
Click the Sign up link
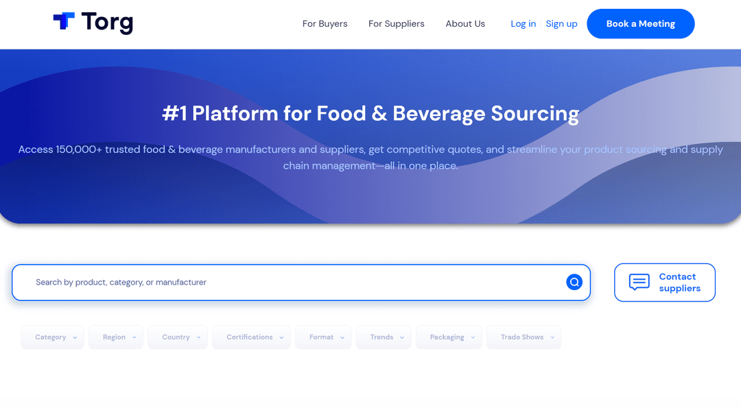(561, 24)
